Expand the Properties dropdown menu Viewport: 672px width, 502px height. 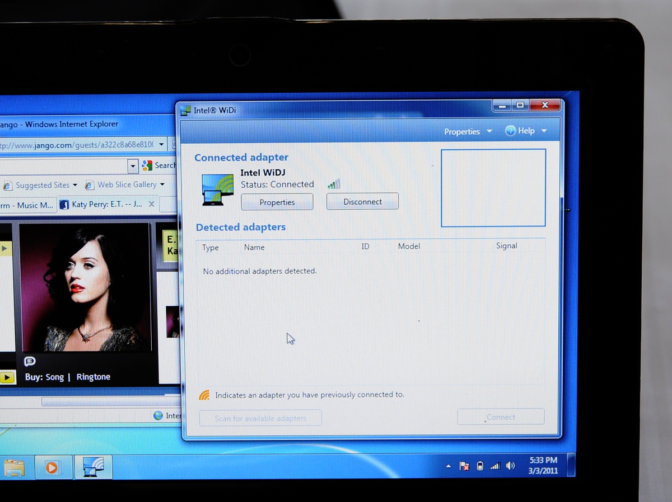tap(468, 131)
